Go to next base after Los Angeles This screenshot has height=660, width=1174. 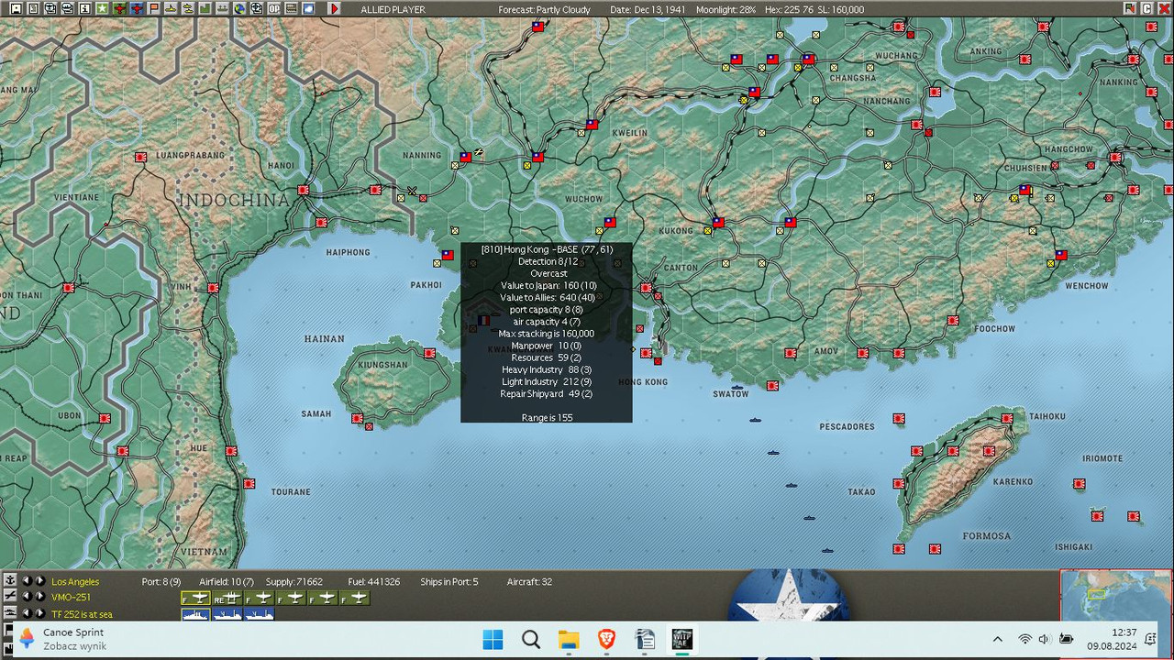pyautogui.click(x=40, y=580)
